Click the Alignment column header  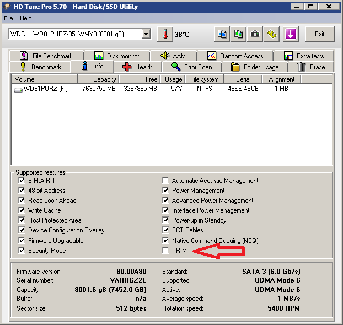click(x=282, y=79)
